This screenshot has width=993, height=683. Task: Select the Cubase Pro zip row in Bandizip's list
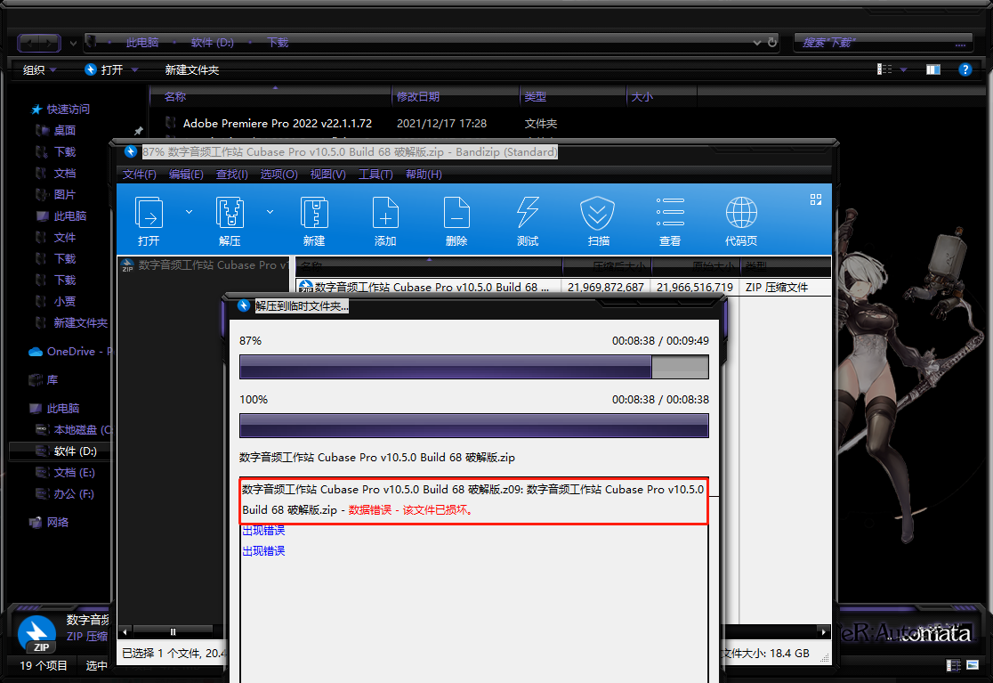(x=563, y=287)
